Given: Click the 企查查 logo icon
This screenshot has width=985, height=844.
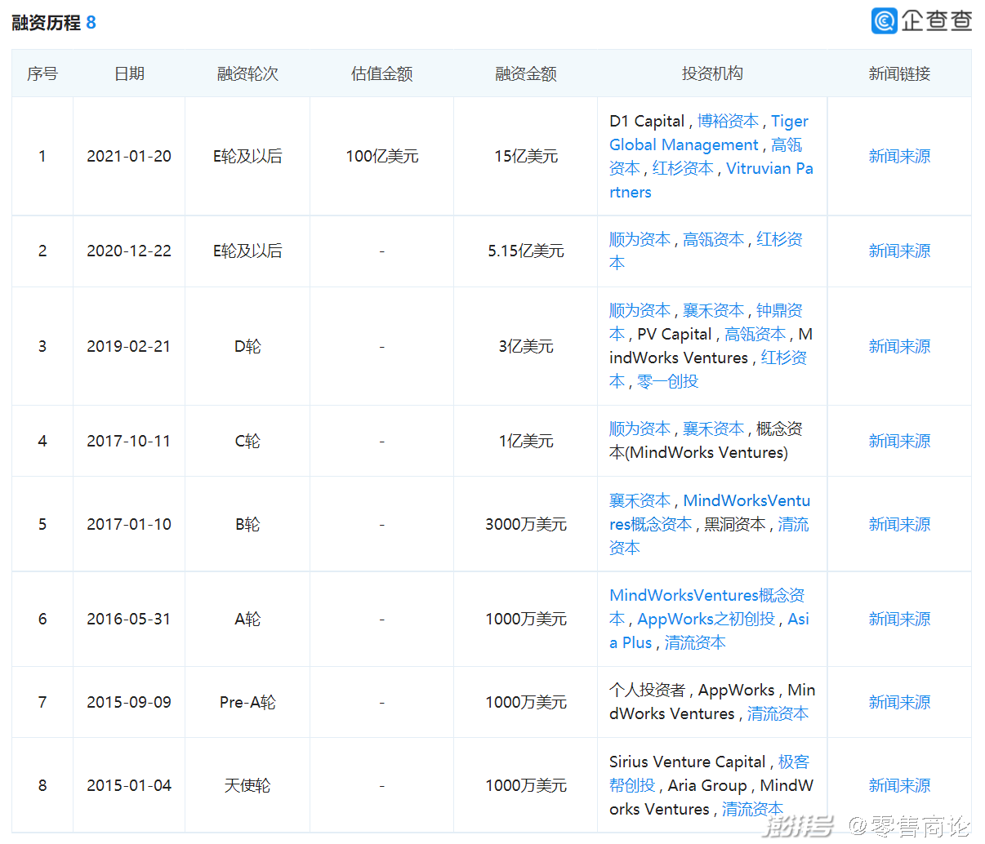Looking at the screenshot, I should tap(885, 20).
